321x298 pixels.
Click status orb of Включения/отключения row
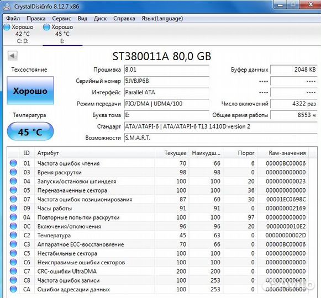(13, 226)
